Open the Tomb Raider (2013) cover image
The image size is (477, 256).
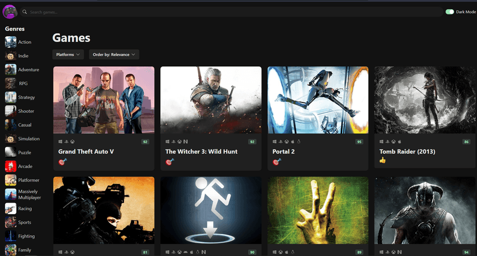425,100
